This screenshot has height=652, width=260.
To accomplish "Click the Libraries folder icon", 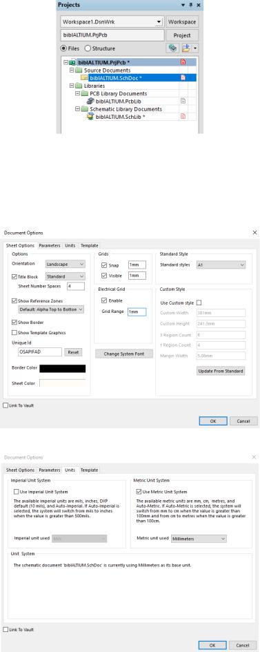I will [x=79, y=86].
